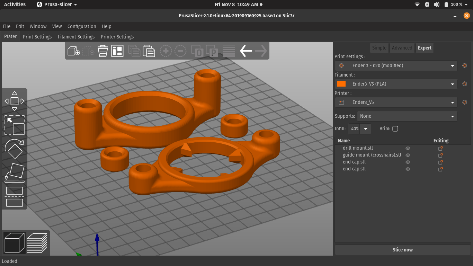The image size is (473, 266).
Task: Select guide mount (crosshairs).stl in object list
Action: click(372, 155)
